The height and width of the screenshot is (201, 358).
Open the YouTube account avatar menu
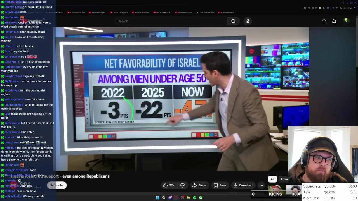tap(346, 21)
